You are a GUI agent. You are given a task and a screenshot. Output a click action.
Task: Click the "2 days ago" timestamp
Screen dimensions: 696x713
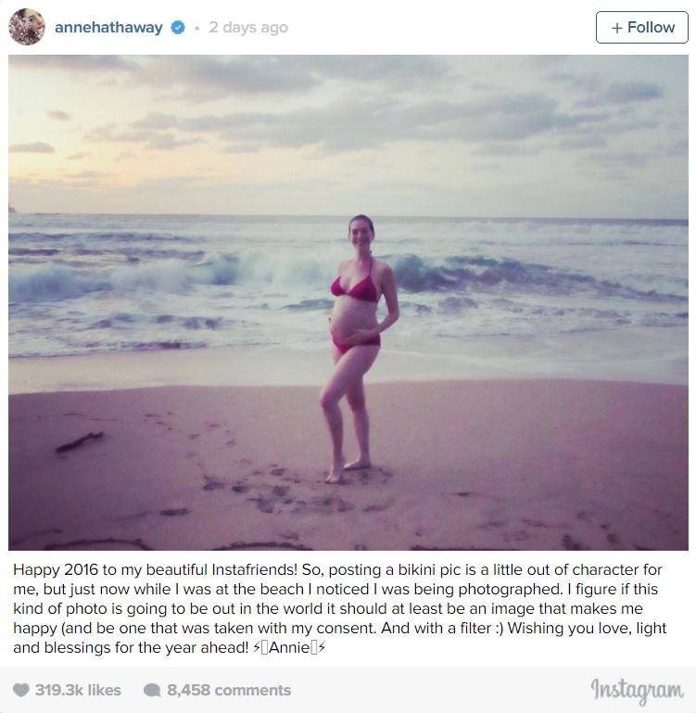[248, 27]
